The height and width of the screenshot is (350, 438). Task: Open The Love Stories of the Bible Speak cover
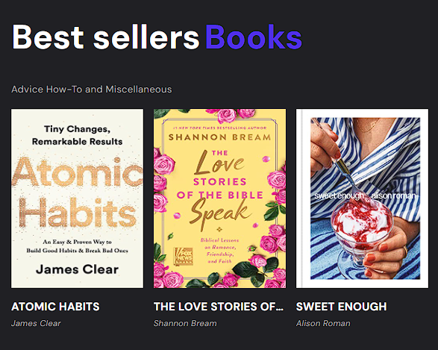[x=219, y=199]
